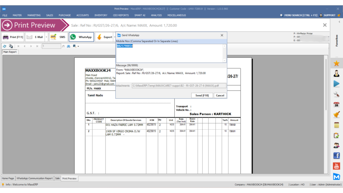The image size is (343, 193).
Task: Open the E-Mail option
Action: [x=35, y=37]
